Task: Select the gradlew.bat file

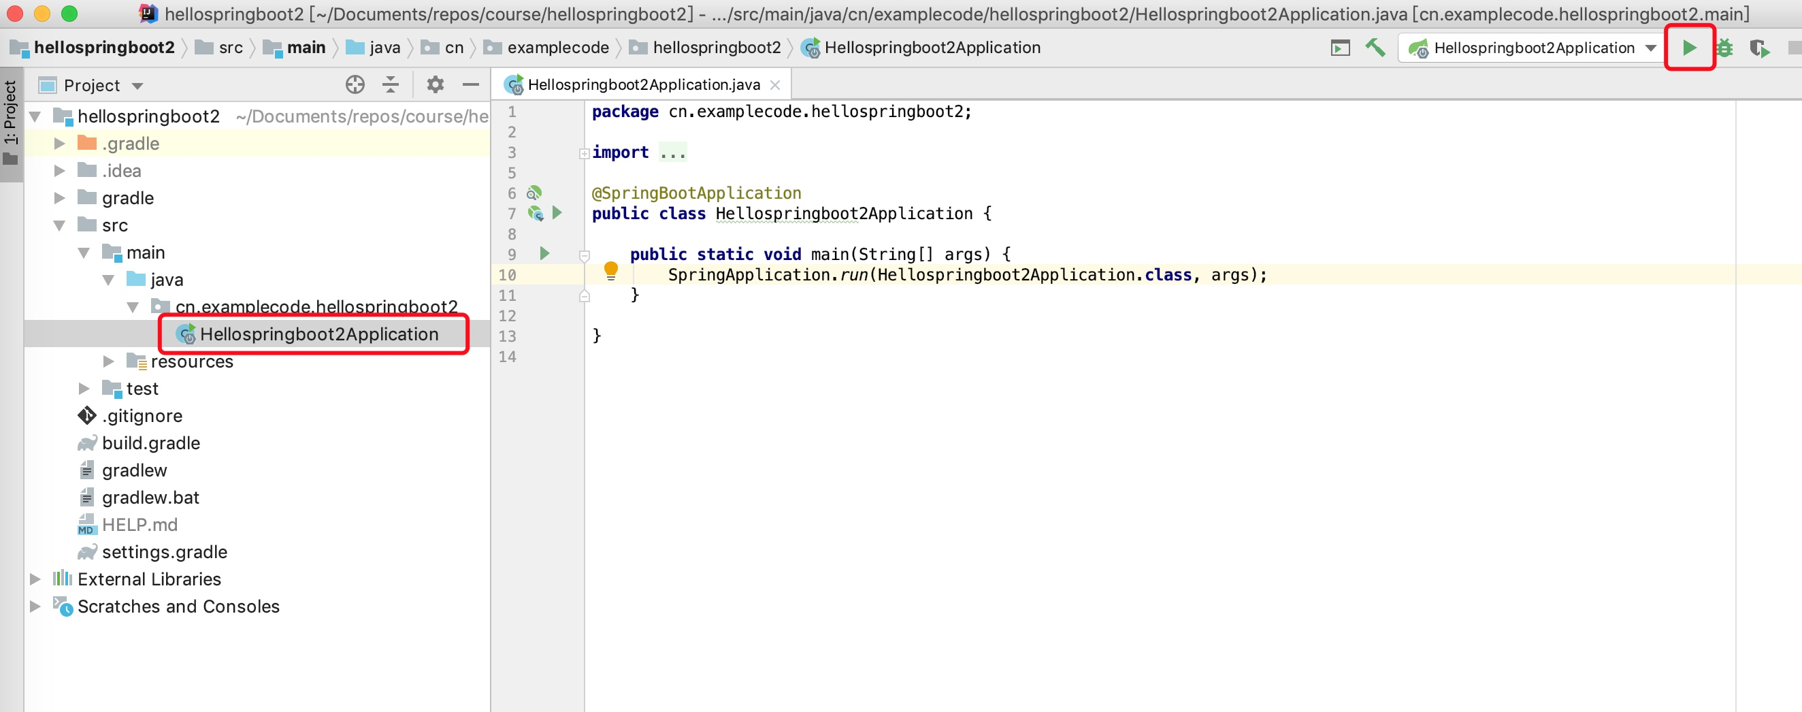Action: (x=257, y=498)
